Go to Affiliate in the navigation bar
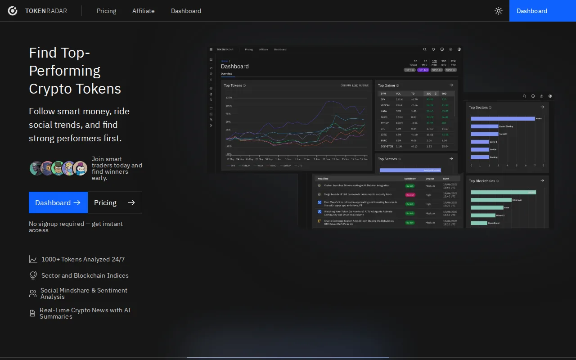The image size is (576, 360). tap(144, 11)
